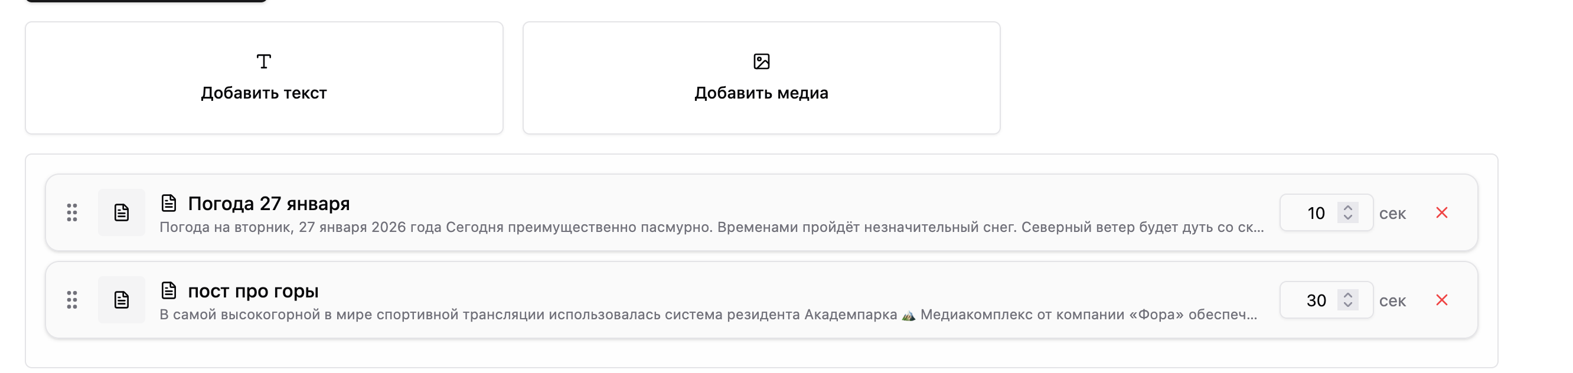Click the T icon for adding text
The image size is (1573, 373).
tap(264, 61)
